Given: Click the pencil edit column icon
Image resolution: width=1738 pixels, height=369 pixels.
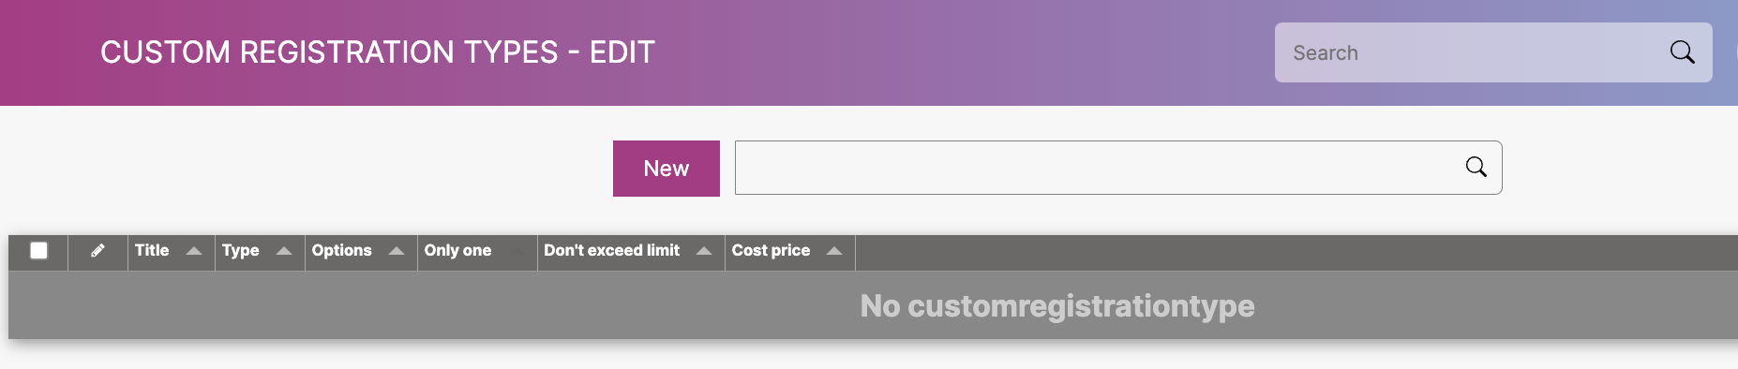Looking at the screenshot, I should click(97, 250).
